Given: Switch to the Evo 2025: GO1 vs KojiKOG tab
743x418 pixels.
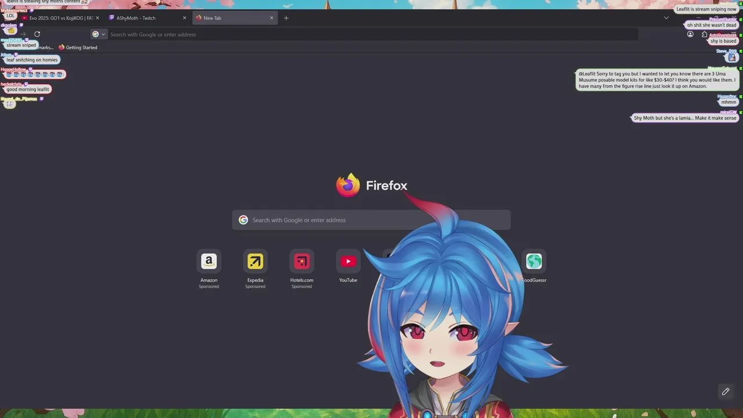Looking at the screenshot, I should [x=60, y=18].
